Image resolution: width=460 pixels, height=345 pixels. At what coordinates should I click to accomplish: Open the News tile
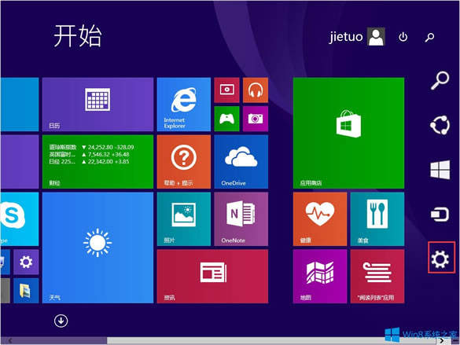tap(212, 277)
